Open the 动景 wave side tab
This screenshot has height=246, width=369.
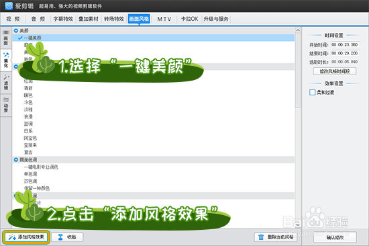5,105
